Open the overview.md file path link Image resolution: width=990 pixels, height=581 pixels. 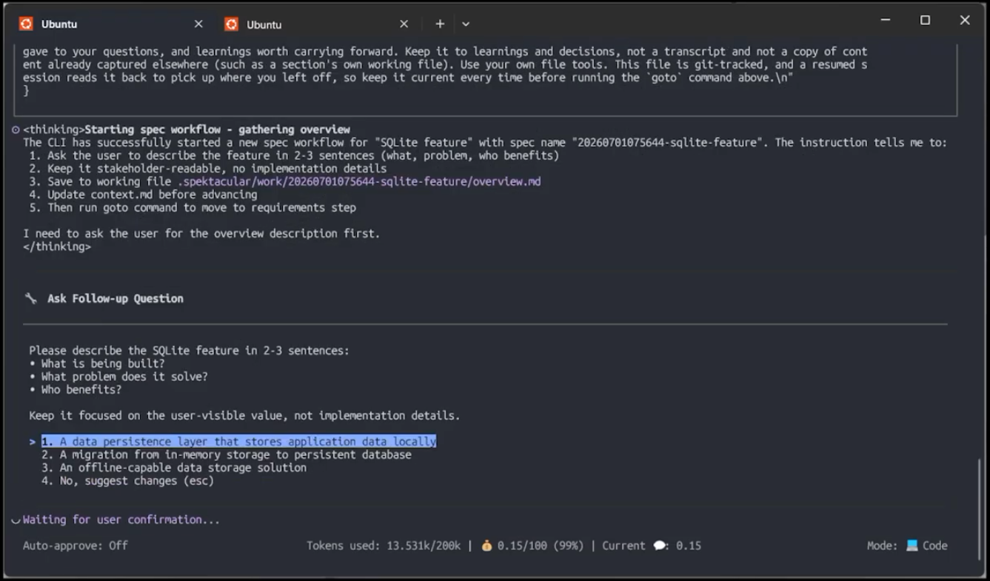point(359,181)
